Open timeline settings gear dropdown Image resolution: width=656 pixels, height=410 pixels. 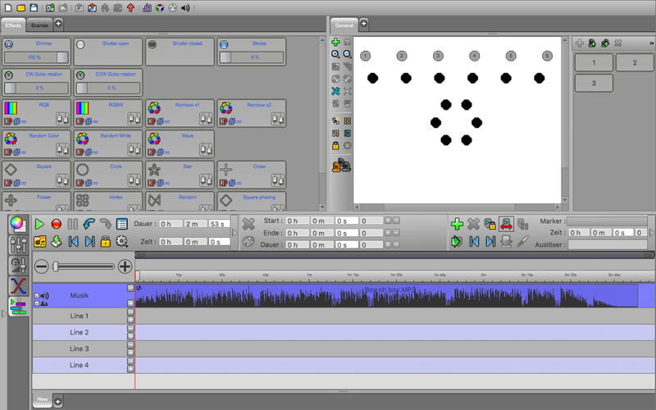(121, 241)
